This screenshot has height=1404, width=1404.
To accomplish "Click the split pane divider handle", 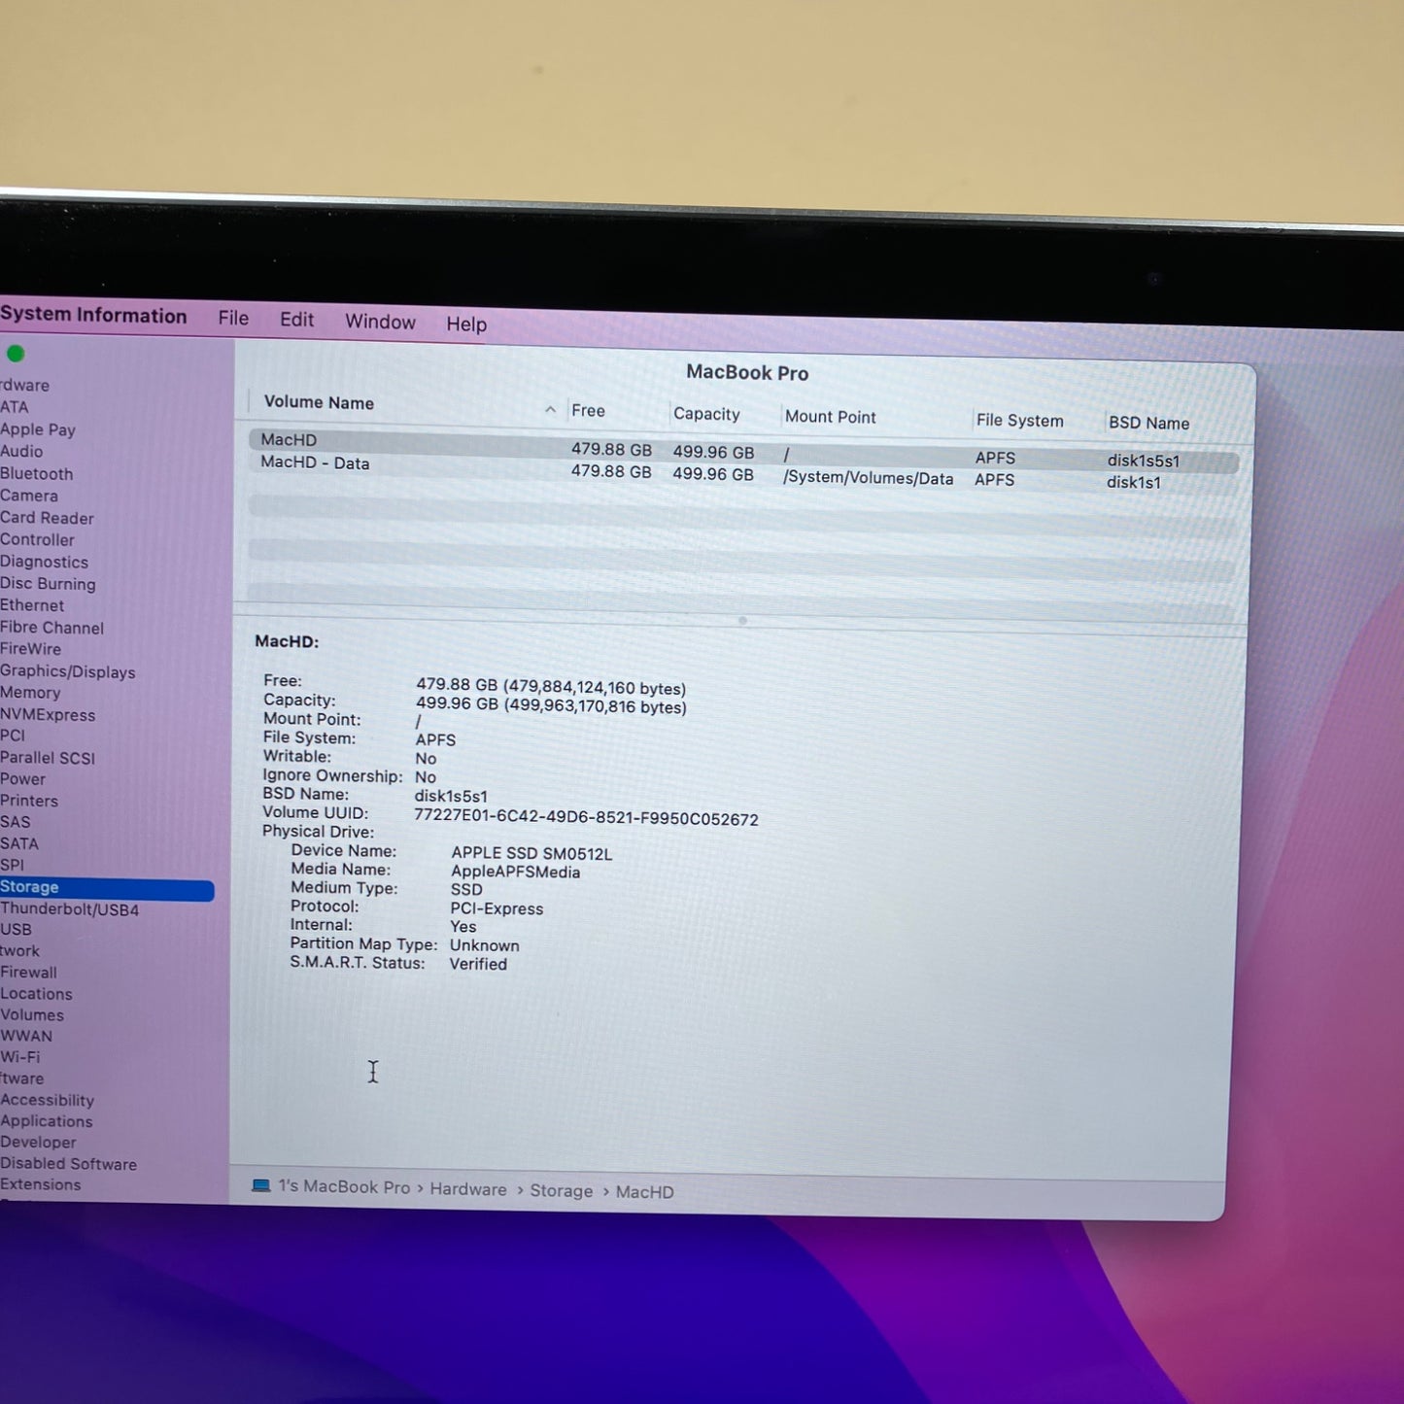I will 742,620.
